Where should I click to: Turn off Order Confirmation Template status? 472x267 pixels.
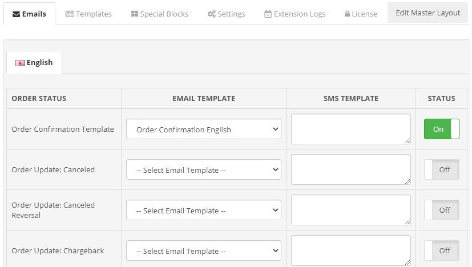pyautogui.click(x=441, y=130)
